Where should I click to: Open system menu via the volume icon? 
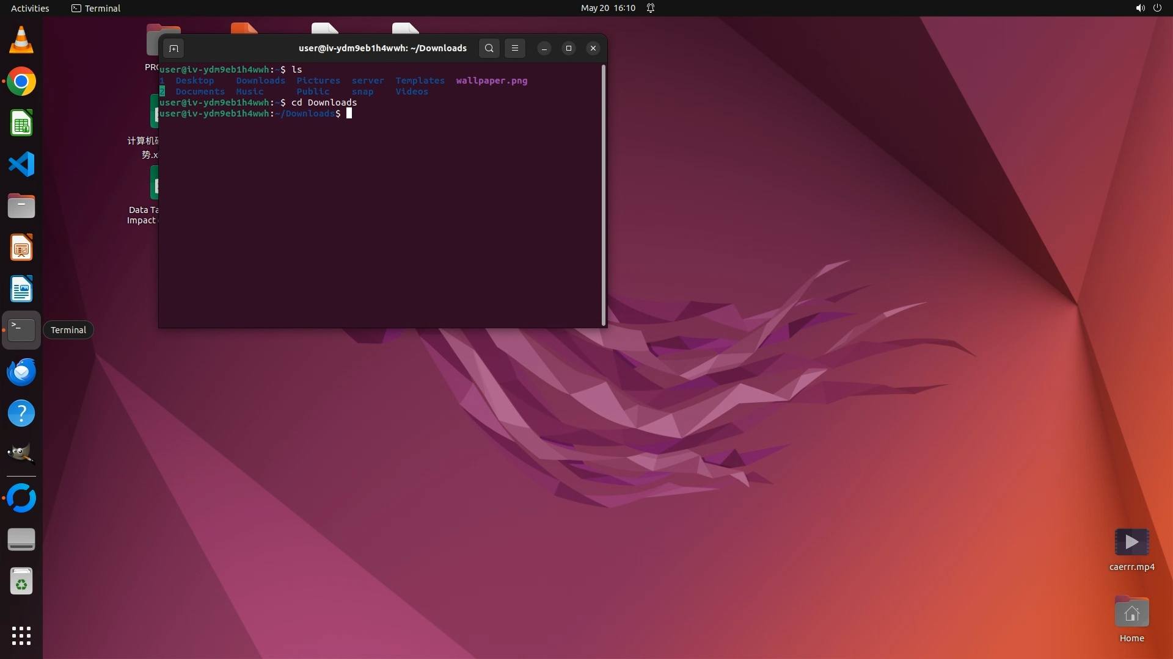coord(1140,8)
